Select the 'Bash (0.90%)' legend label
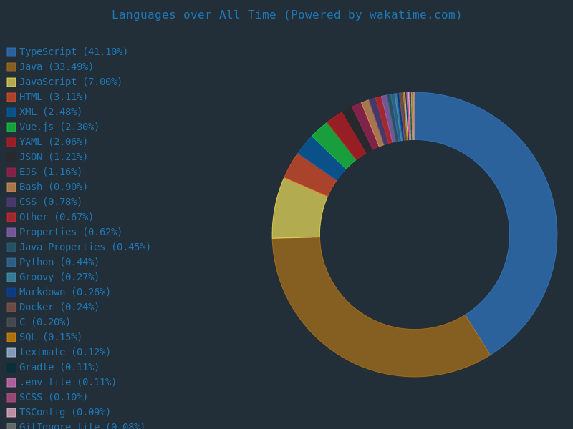Viewport: 573px width, 429px height. click(x=54, y=187)
